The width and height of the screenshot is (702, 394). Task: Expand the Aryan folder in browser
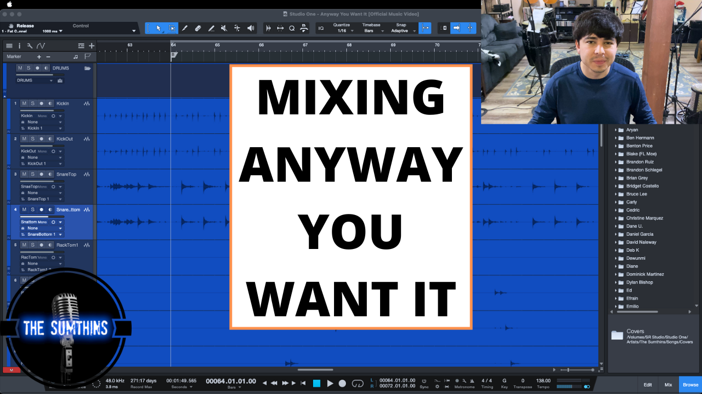(616, 130)
